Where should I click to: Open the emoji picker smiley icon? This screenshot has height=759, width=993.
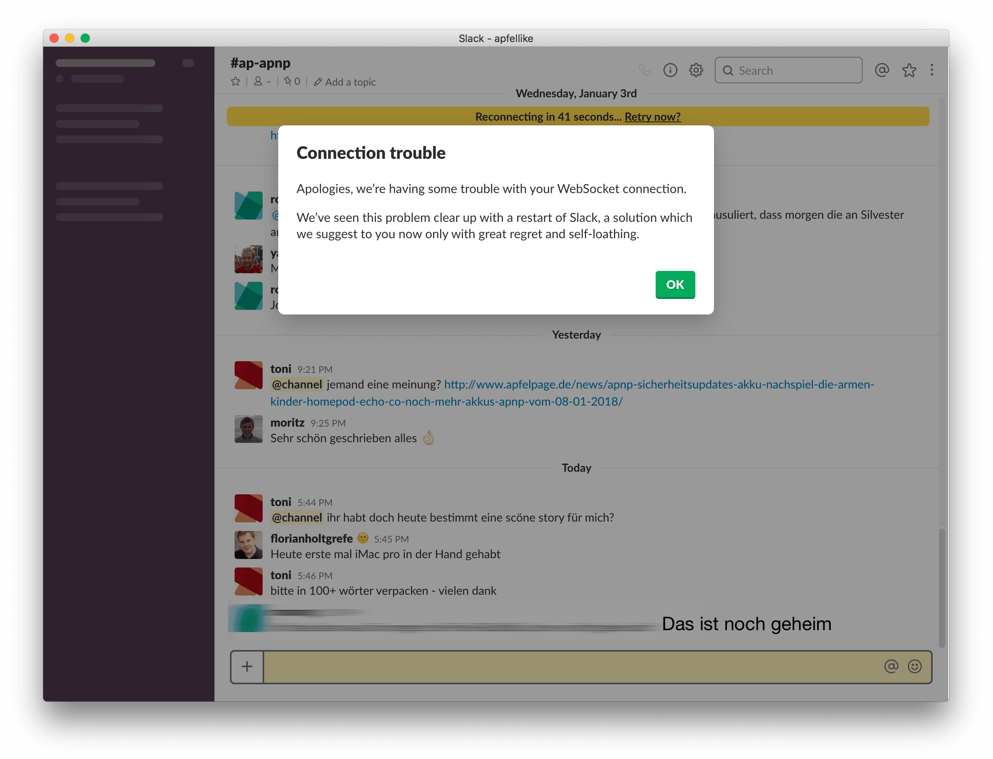pyautogui.click(x=914, y=666)
